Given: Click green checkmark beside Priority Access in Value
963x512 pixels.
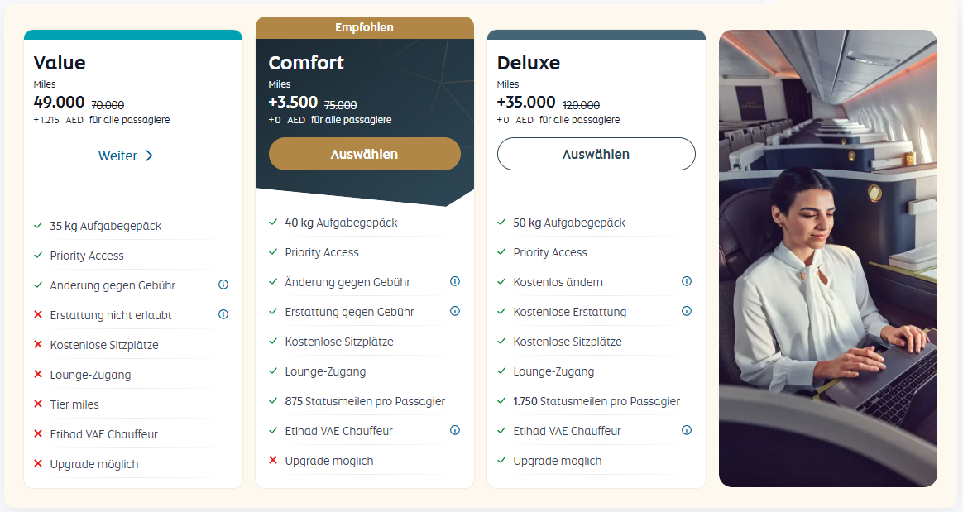Looking at the screenshot, I should point(39,255).
